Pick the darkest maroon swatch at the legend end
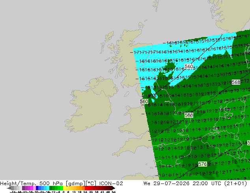The width and height of the screenshot is (250, 193). pyautogui.click(x=111, y=188)
